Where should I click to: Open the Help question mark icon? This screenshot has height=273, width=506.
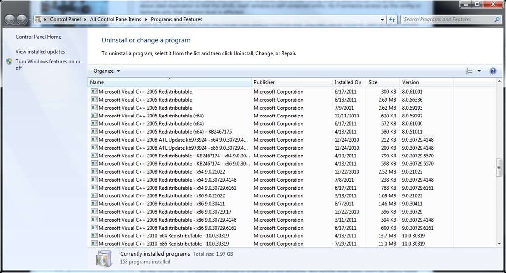(x=493, y=71)
